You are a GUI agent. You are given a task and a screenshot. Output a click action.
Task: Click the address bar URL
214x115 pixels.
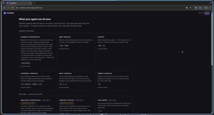tap(31, 8)
